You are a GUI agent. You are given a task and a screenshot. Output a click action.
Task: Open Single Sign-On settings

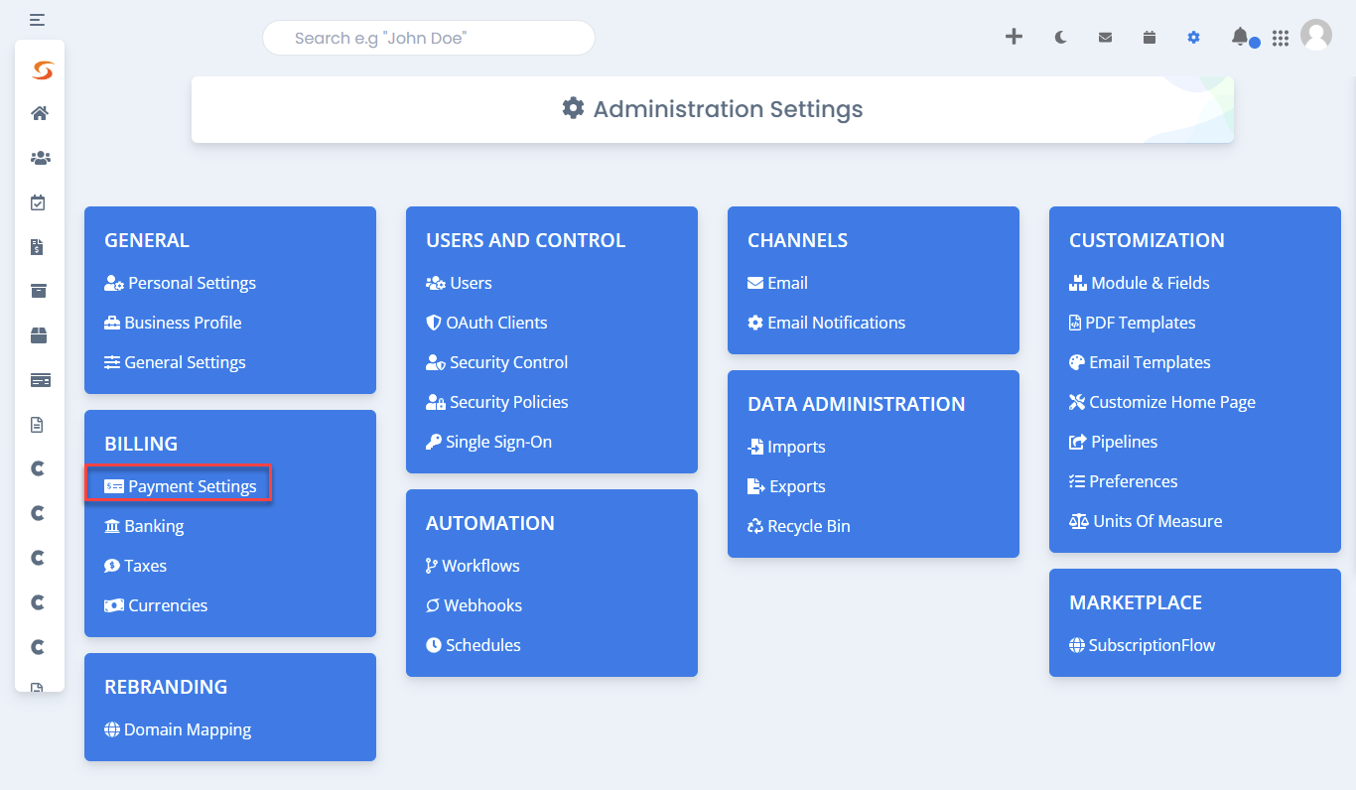click(x=489, y=442)
